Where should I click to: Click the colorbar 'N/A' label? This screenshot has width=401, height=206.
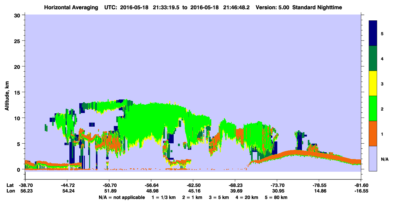click(384, 159)
